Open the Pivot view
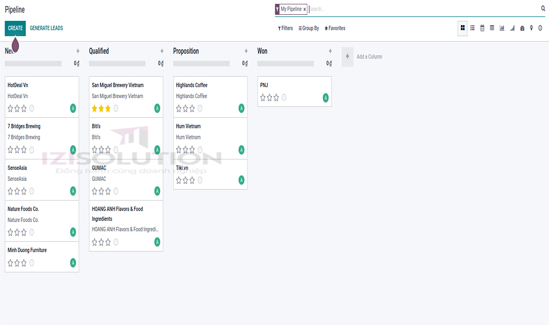This screenshot has height=325, width=549. (x=491, y=28)
